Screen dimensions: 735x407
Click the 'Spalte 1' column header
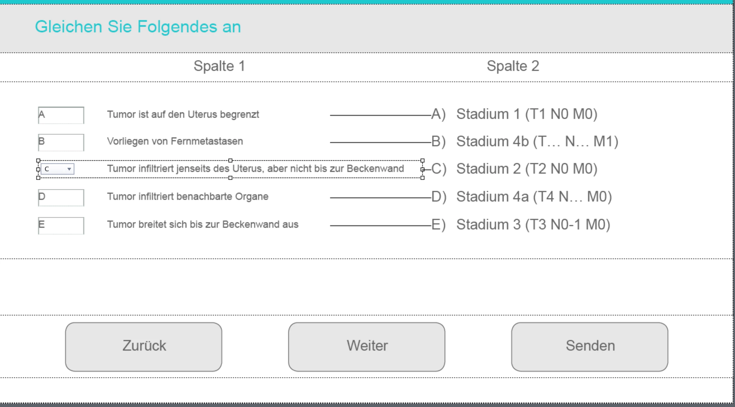[x=219, y=66]
